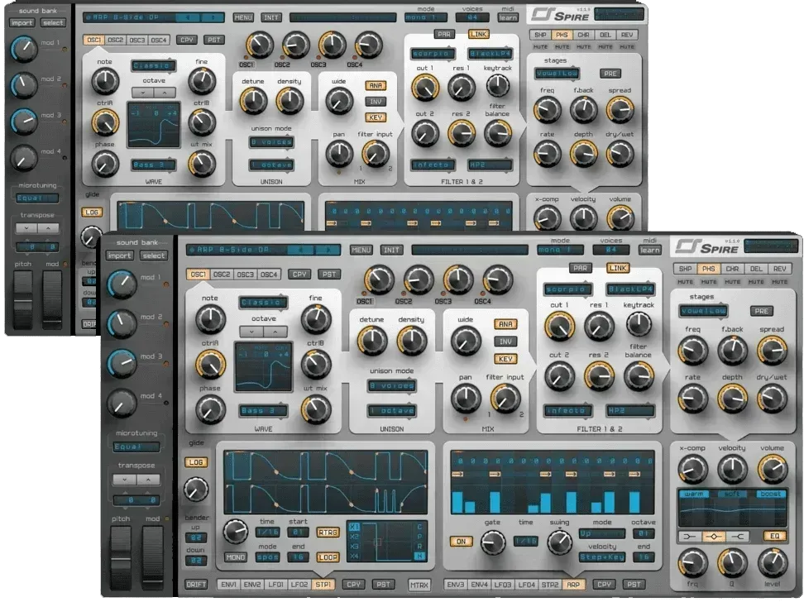Toggle the EQ button in front window

click(x=775, y=537)
